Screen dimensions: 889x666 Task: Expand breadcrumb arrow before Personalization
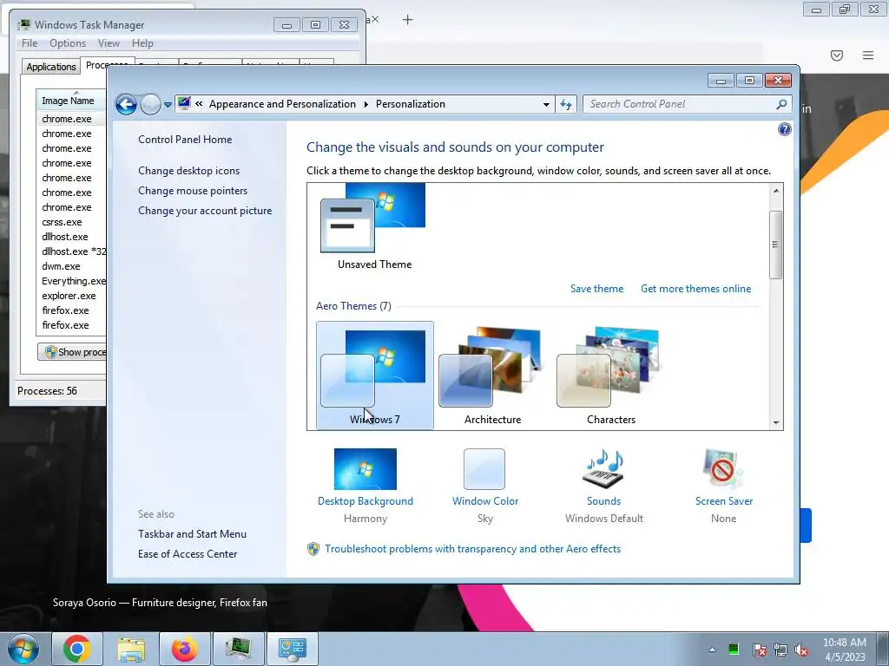365,104
